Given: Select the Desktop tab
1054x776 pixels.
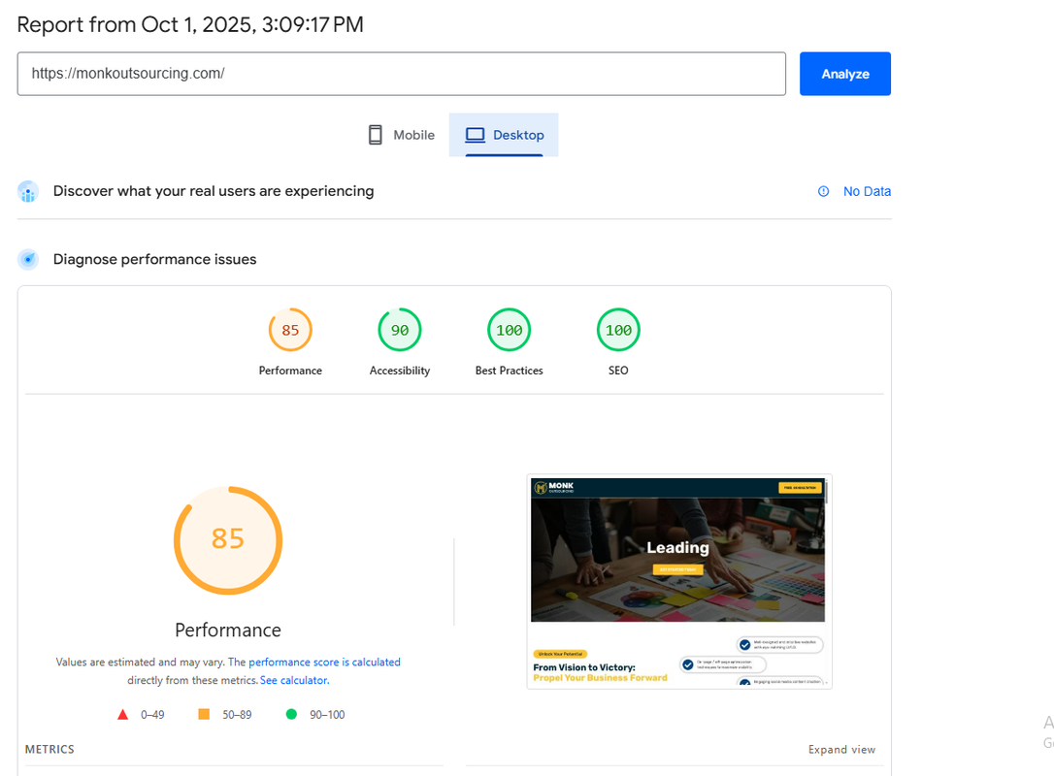Looking at the screenshot, I should (x=504, y=135).
